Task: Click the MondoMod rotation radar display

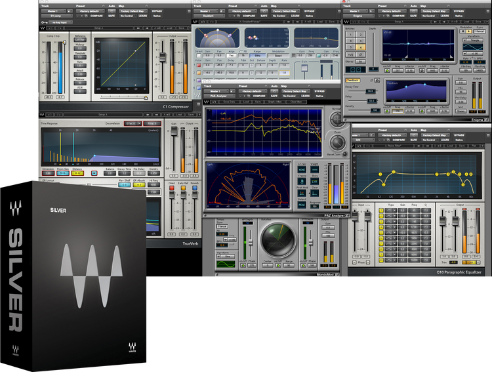Action: coord(277,240)
